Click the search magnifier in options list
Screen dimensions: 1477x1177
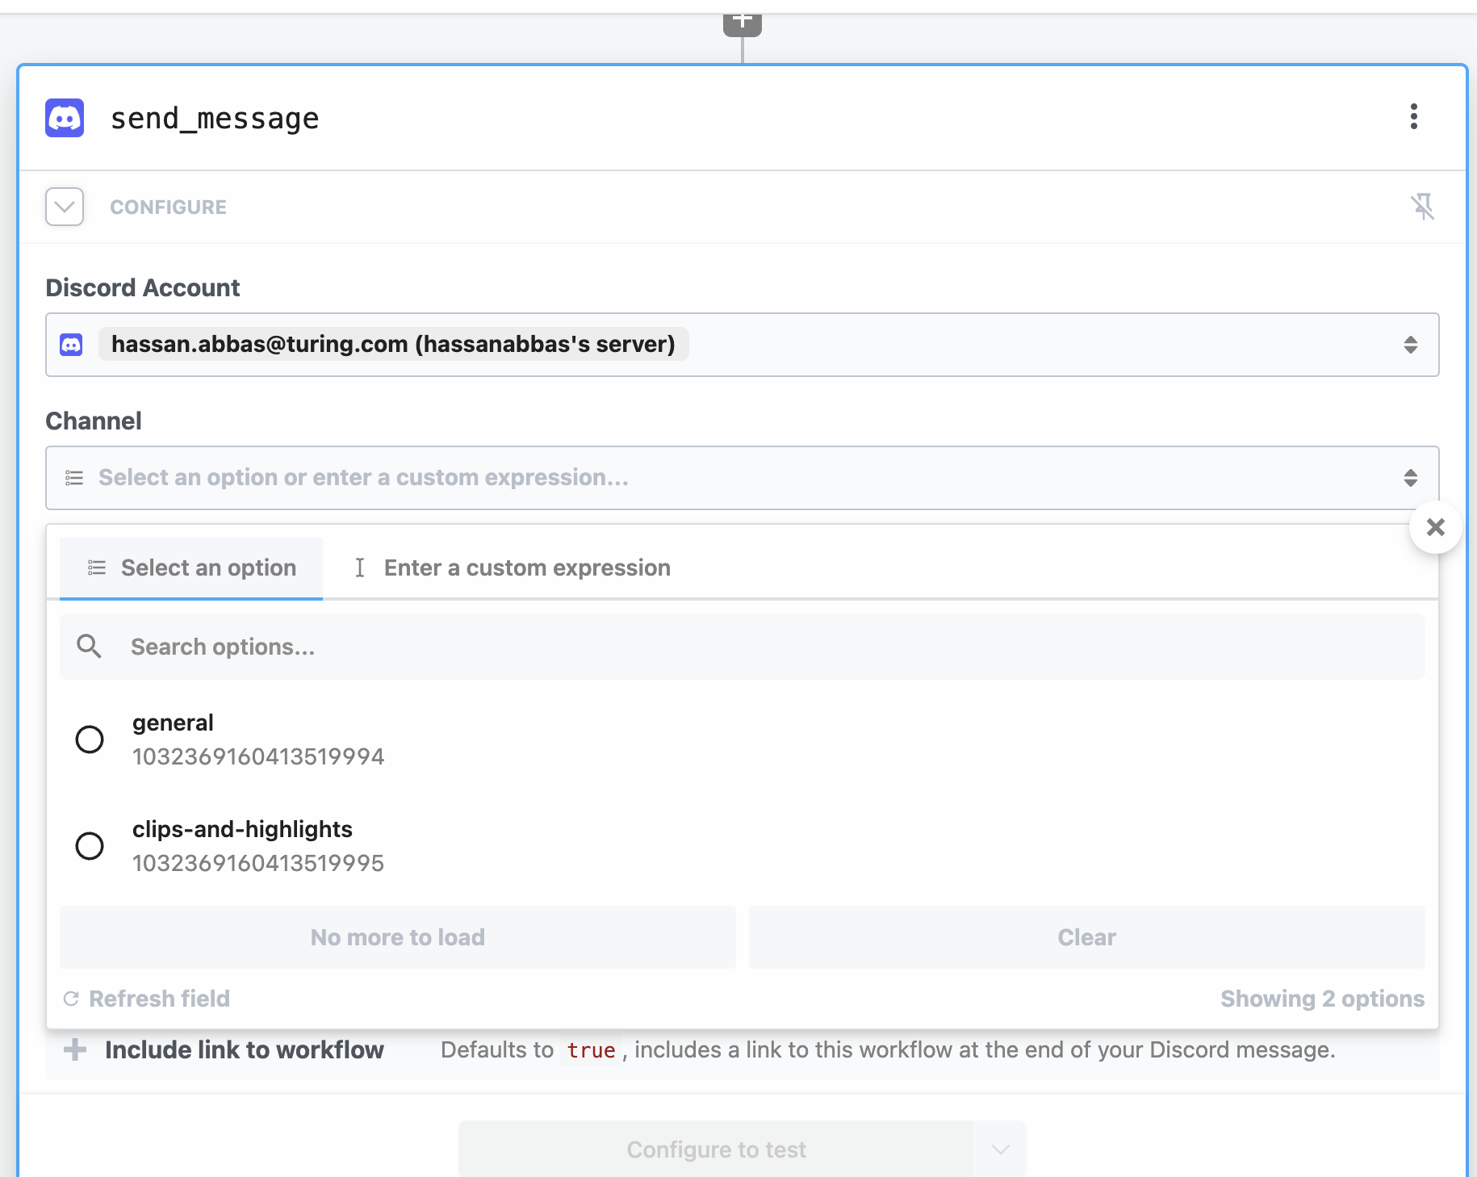pos(90,646)
